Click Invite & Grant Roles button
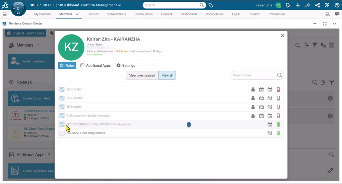342x184 pixels. [x=26, y=33]
